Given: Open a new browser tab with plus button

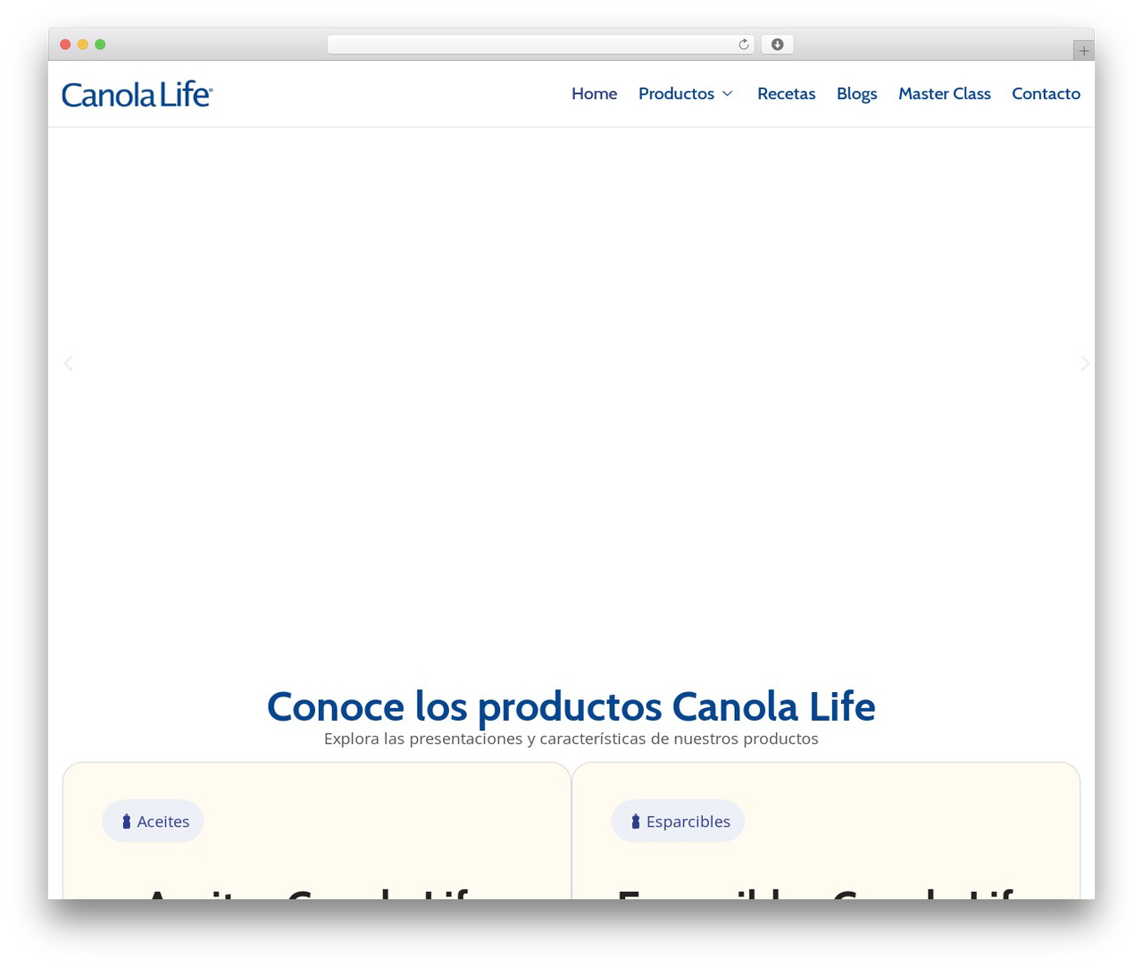Looking at the screenshot, I should tap(1083, 51).
